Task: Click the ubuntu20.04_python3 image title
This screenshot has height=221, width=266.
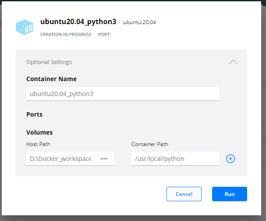Action: (x=78, y=22)
